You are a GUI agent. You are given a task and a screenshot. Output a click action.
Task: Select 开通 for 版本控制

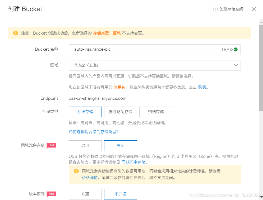85,194
